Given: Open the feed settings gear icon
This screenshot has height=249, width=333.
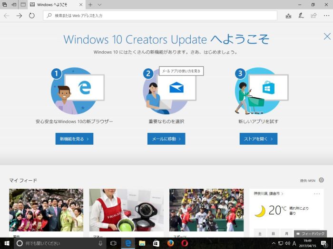Looking at the screenshot, I should [321, 180].
